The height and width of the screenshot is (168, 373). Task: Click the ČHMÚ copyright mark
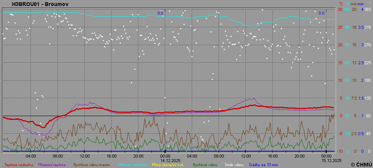361,164
